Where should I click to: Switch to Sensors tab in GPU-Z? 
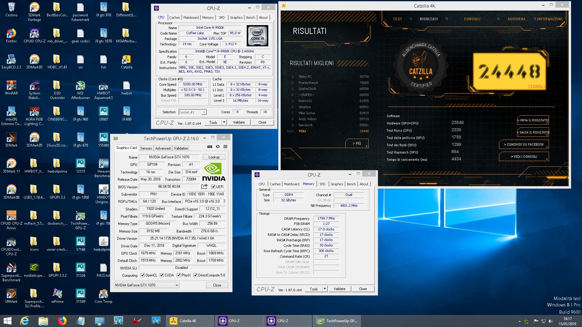(x=146, y=148)
